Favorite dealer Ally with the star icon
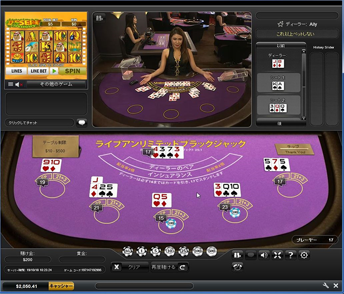 pos(280,24)
